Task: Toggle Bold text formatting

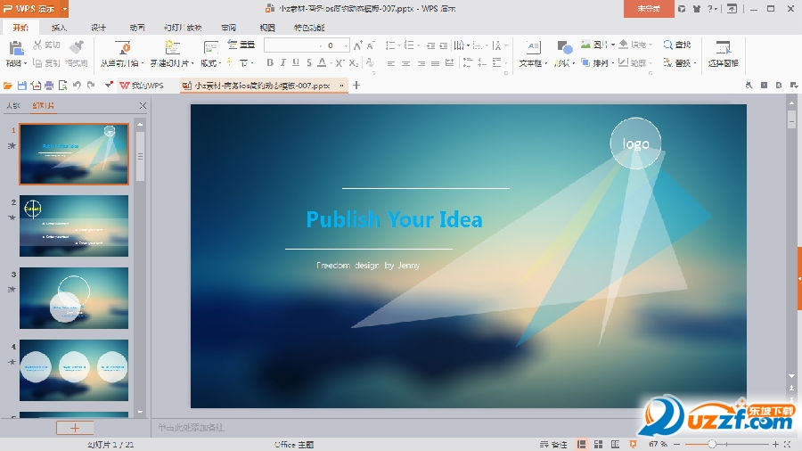Action: coord(269,63)
